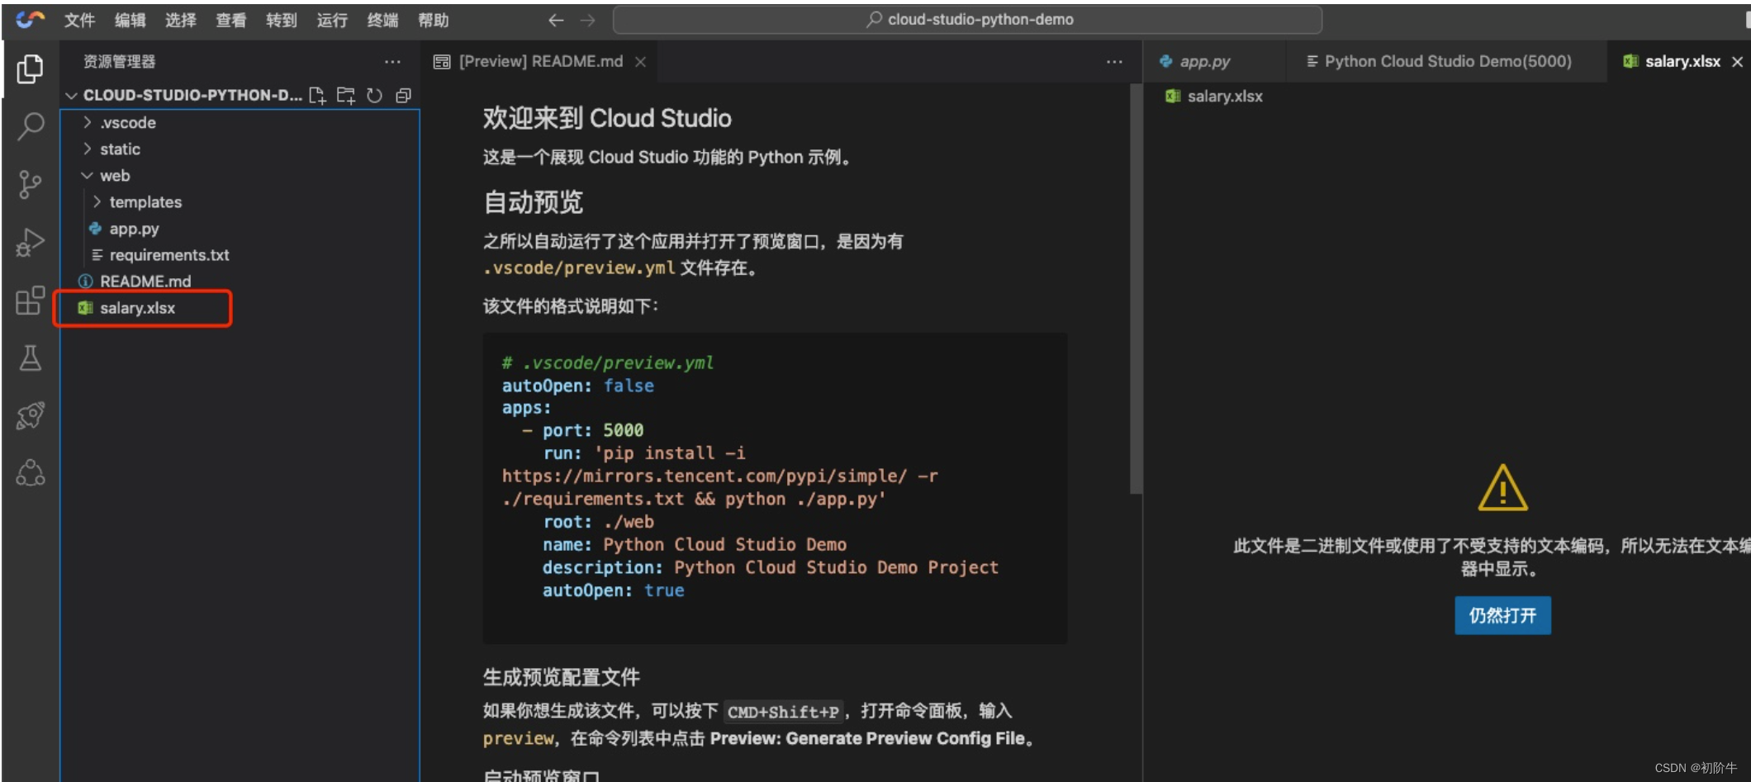Image resolution: width=1751 pixels, height=782 pixels.
Task: Click the 欢迎来到 Cloud Studio heading
Action: pos(607,118)
